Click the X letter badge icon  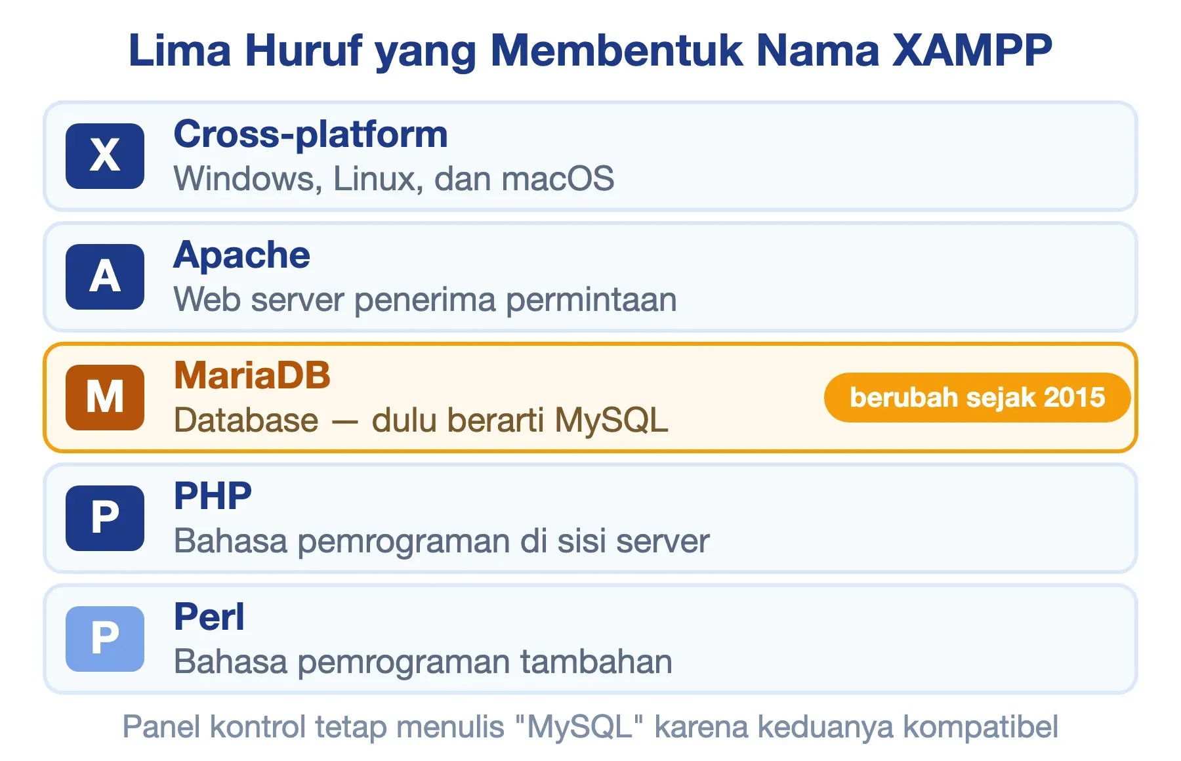105,156
